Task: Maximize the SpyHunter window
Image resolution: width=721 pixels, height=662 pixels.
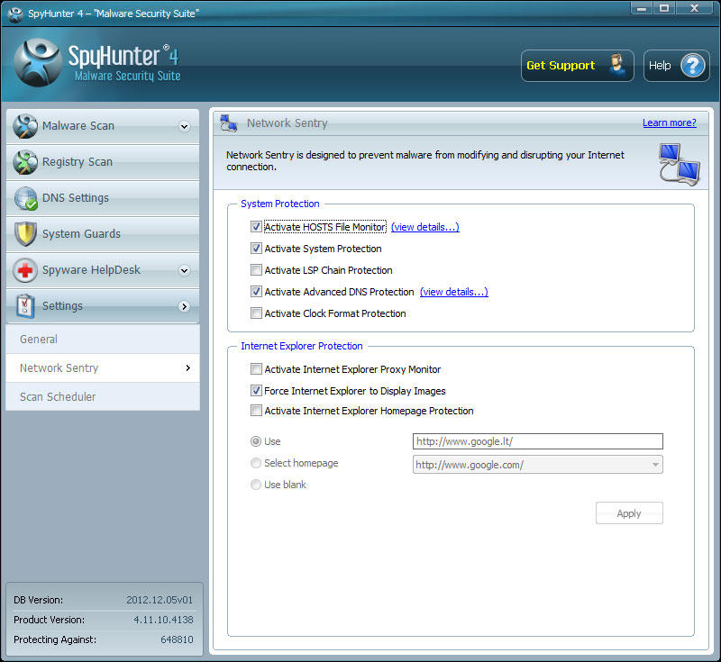Action: [664, 8]
